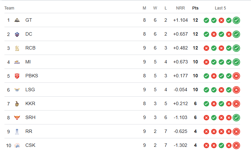Click PBKS's circled latest loss result icon
Image resolution: width=251 pixels, height=157 pixels.
click(x=236, y=76)
